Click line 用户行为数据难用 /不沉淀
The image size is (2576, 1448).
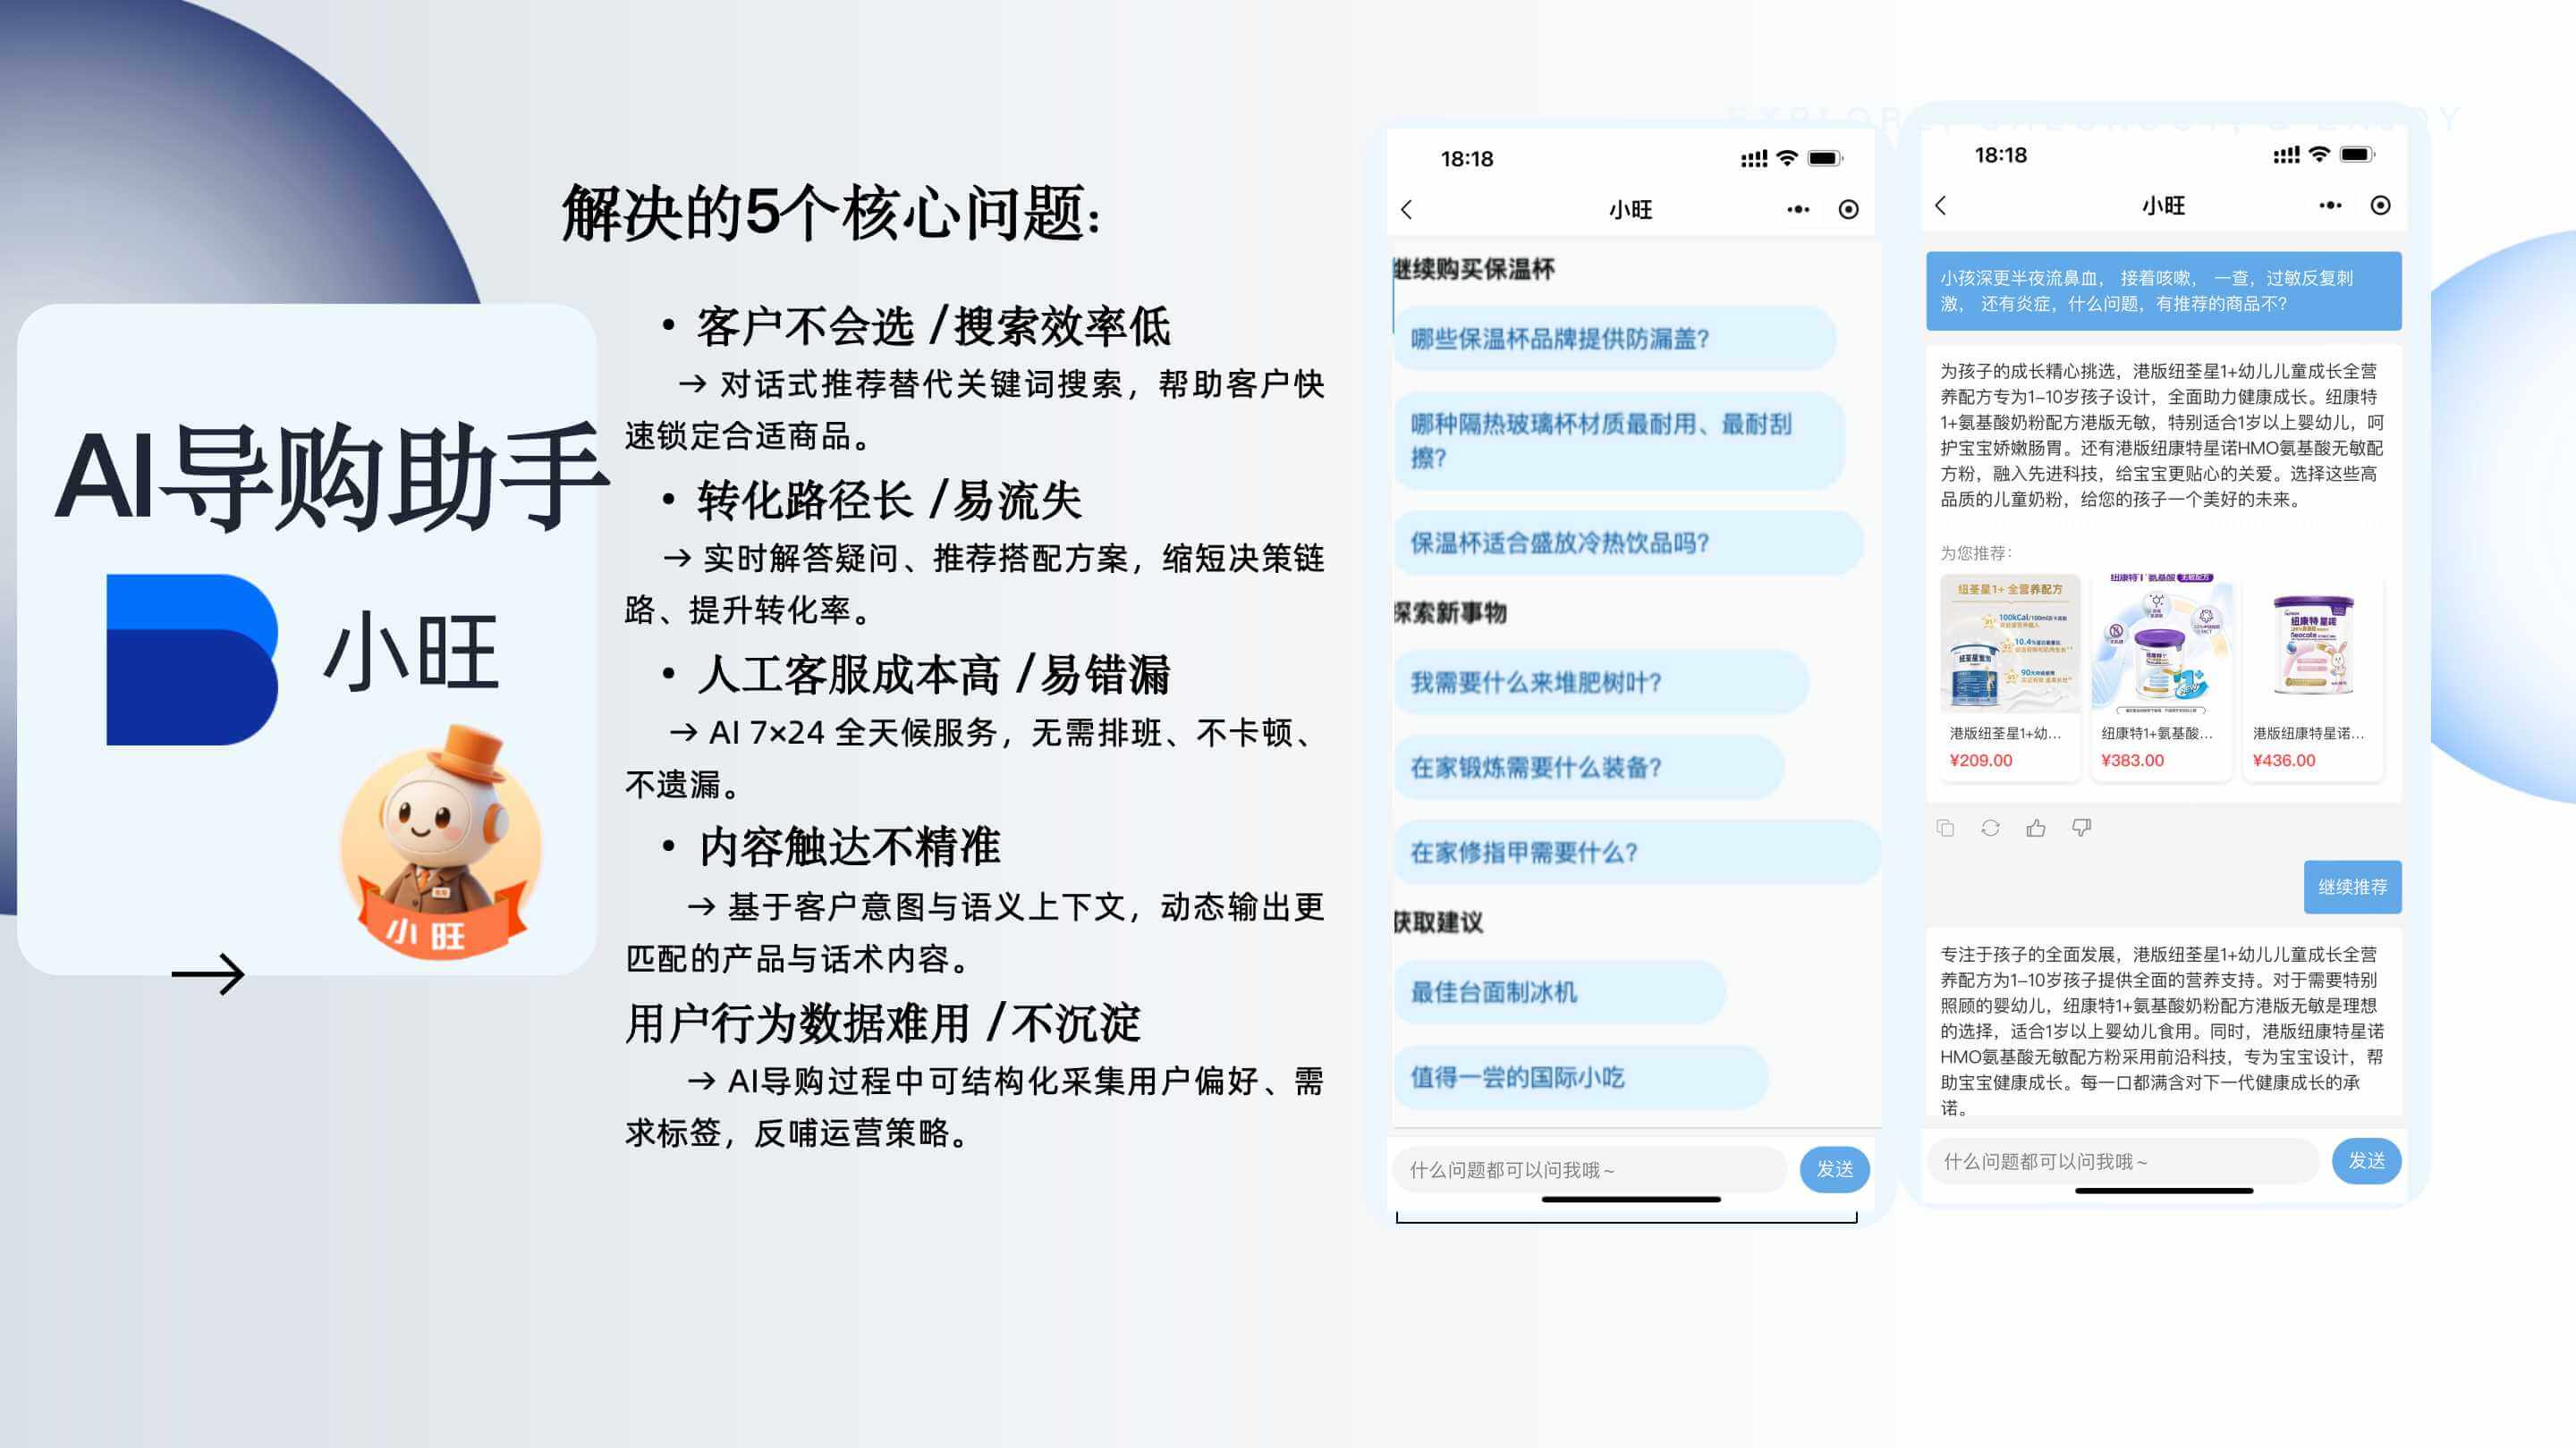coord(882,1023)
